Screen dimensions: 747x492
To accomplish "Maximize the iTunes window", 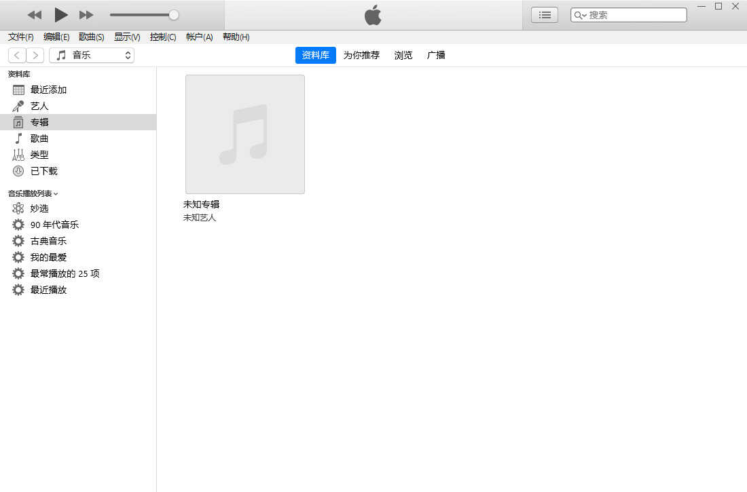I will point(718,7).
